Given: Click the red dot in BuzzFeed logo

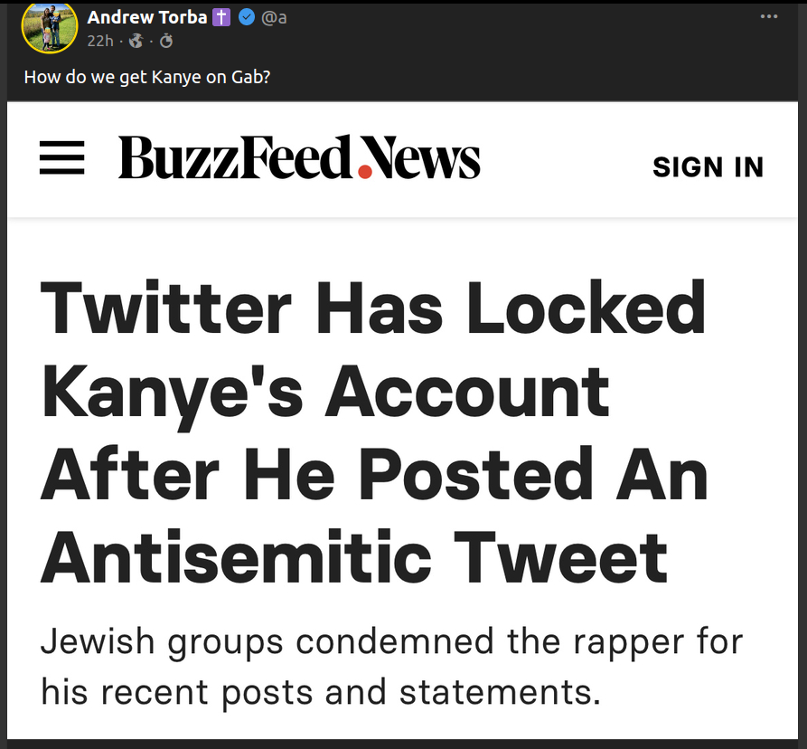Looking at the screenshot, I should click(x=365, y=170).
